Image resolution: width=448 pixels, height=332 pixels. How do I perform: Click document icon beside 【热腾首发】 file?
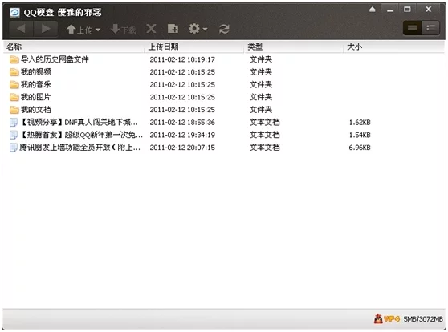coord(14,135)
